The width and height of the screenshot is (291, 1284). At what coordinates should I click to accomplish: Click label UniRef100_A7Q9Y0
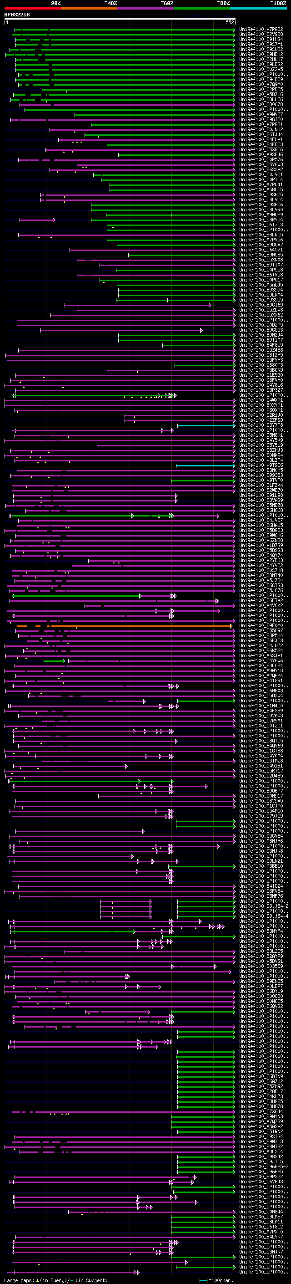[x=261, y=84]
